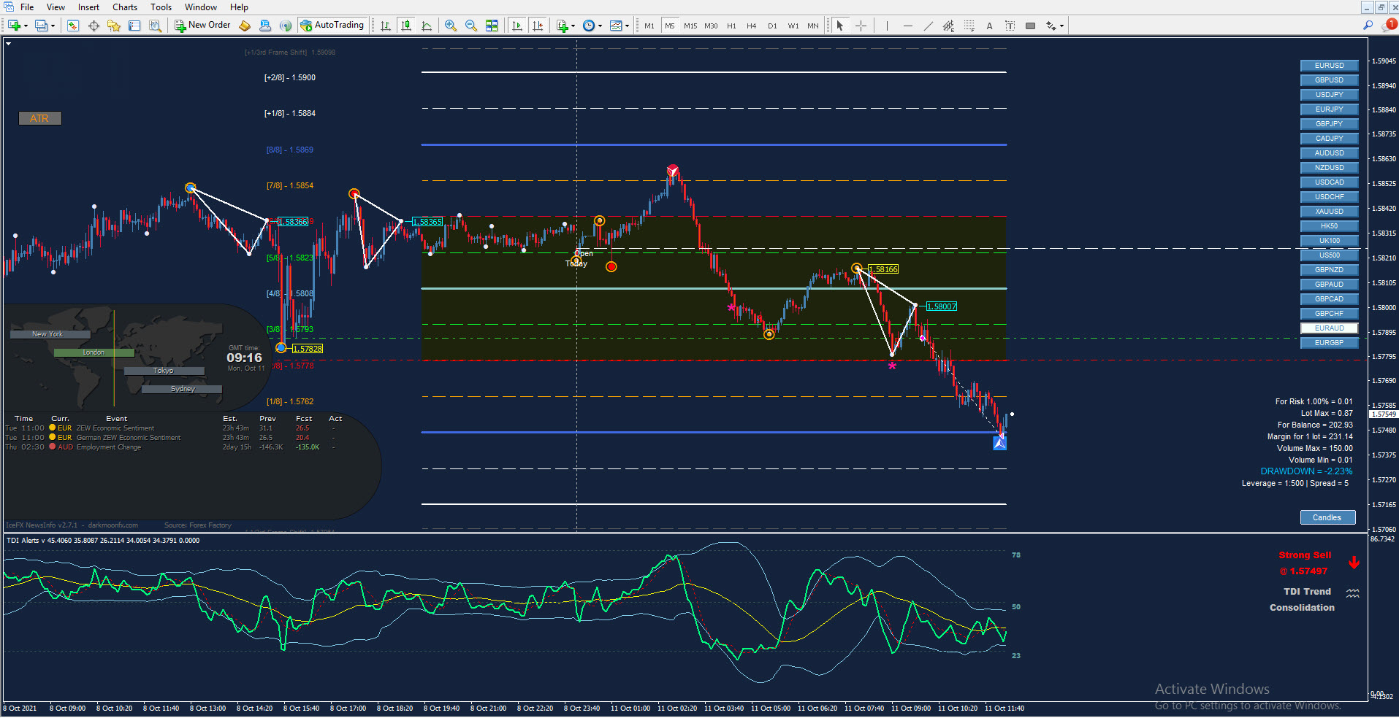Image resolution: width=1399 pixels, height=718 pixels.
Task: Click the 1.58007 price label marker
Action: pos(941,306)
